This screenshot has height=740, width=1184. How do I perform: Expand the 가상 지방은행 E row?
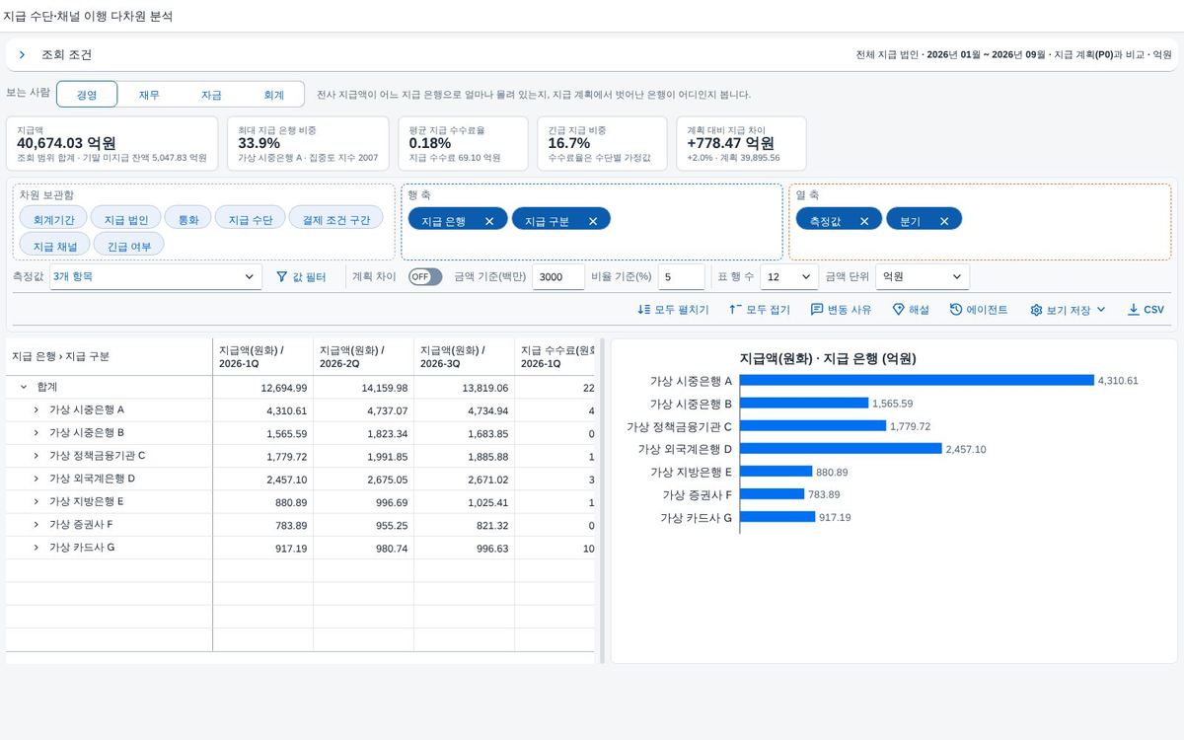(36, 501)
